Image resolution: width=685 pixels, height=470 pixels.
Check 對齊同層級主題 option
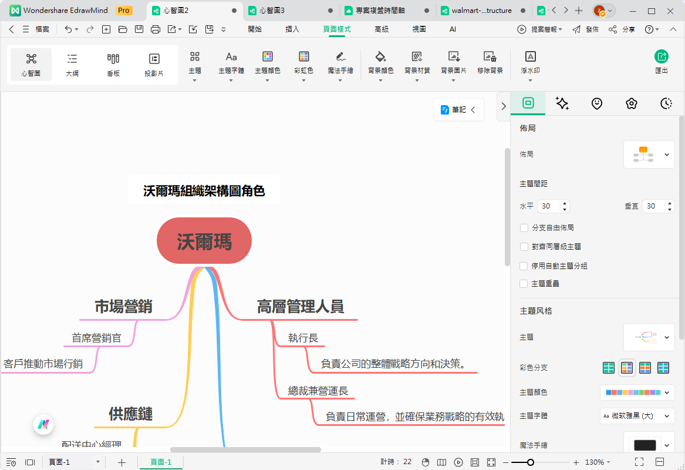[x=524, y=247]
